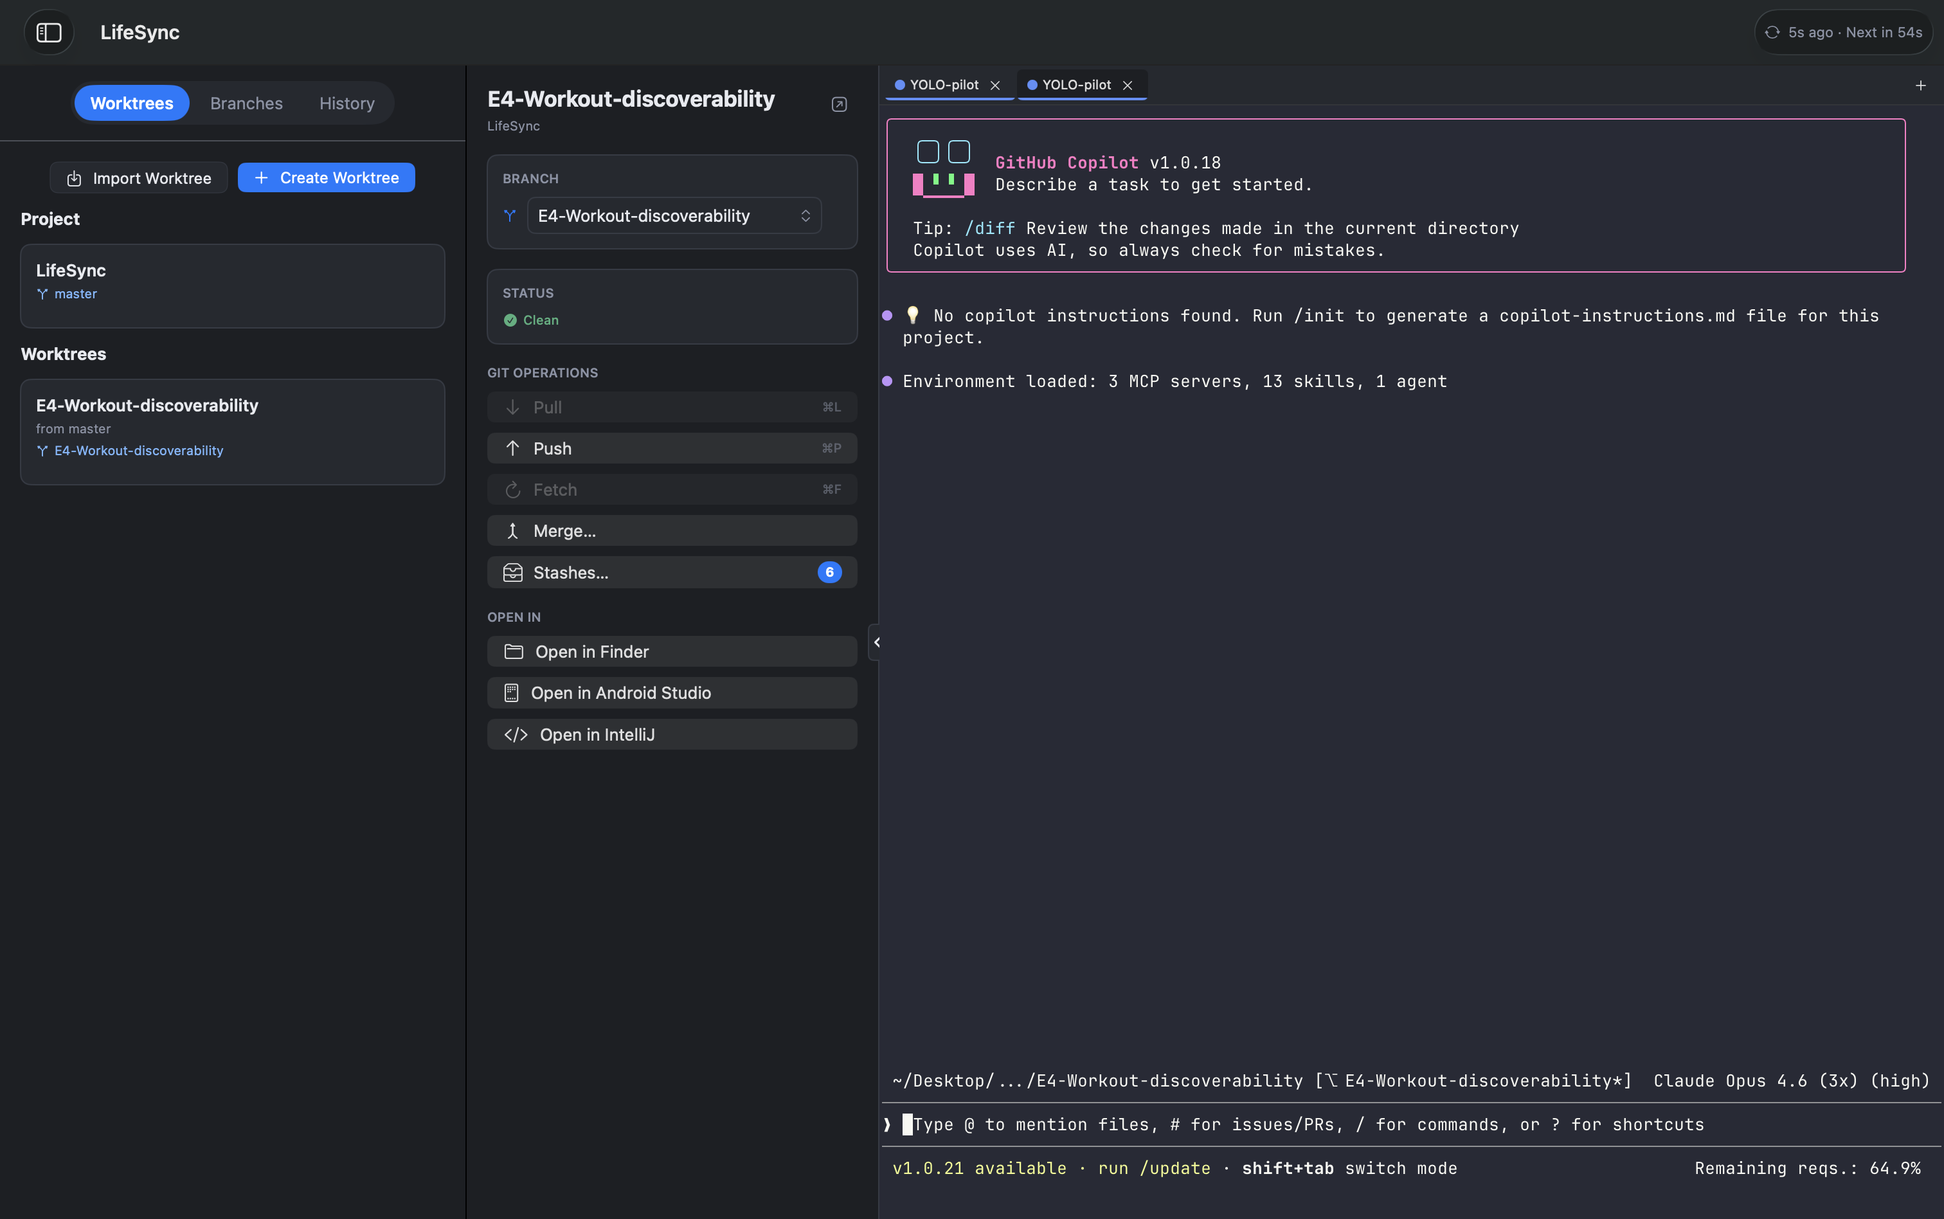This screenshot has width=1944, height=1219.
Task: Click the worktree's E4-Workout-discoverability branch link
Action: (x=139, y=451)
